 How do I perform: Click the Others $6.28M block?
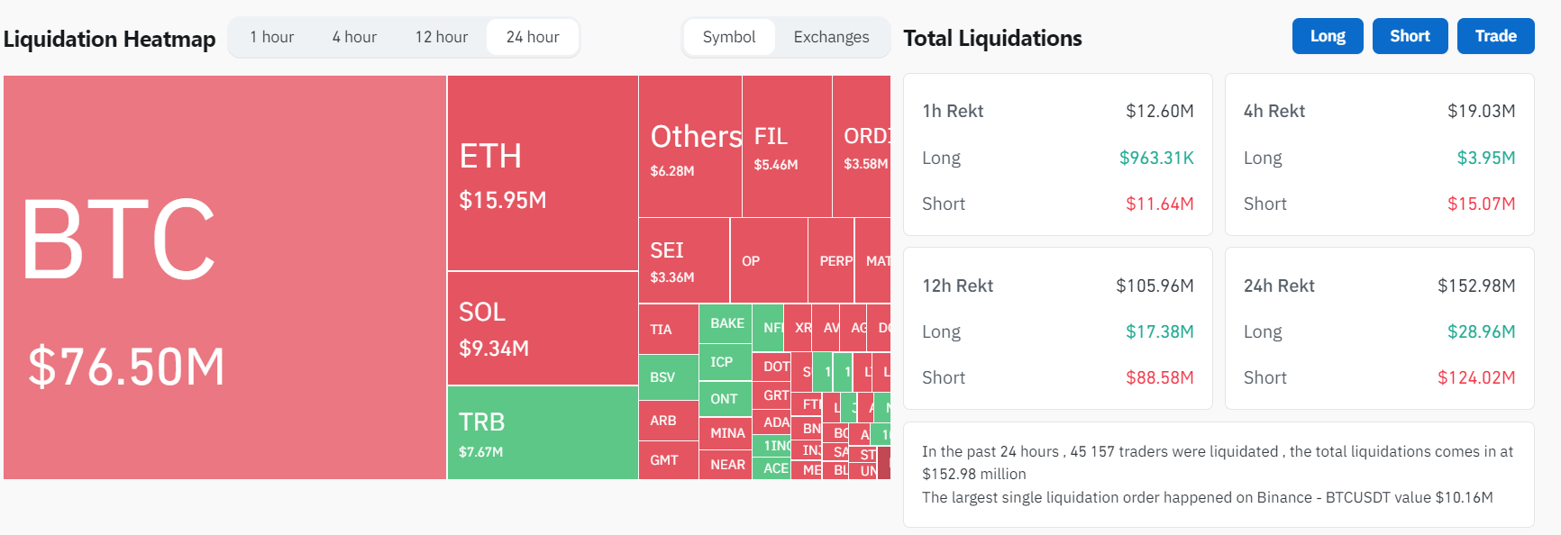(690, 146)
